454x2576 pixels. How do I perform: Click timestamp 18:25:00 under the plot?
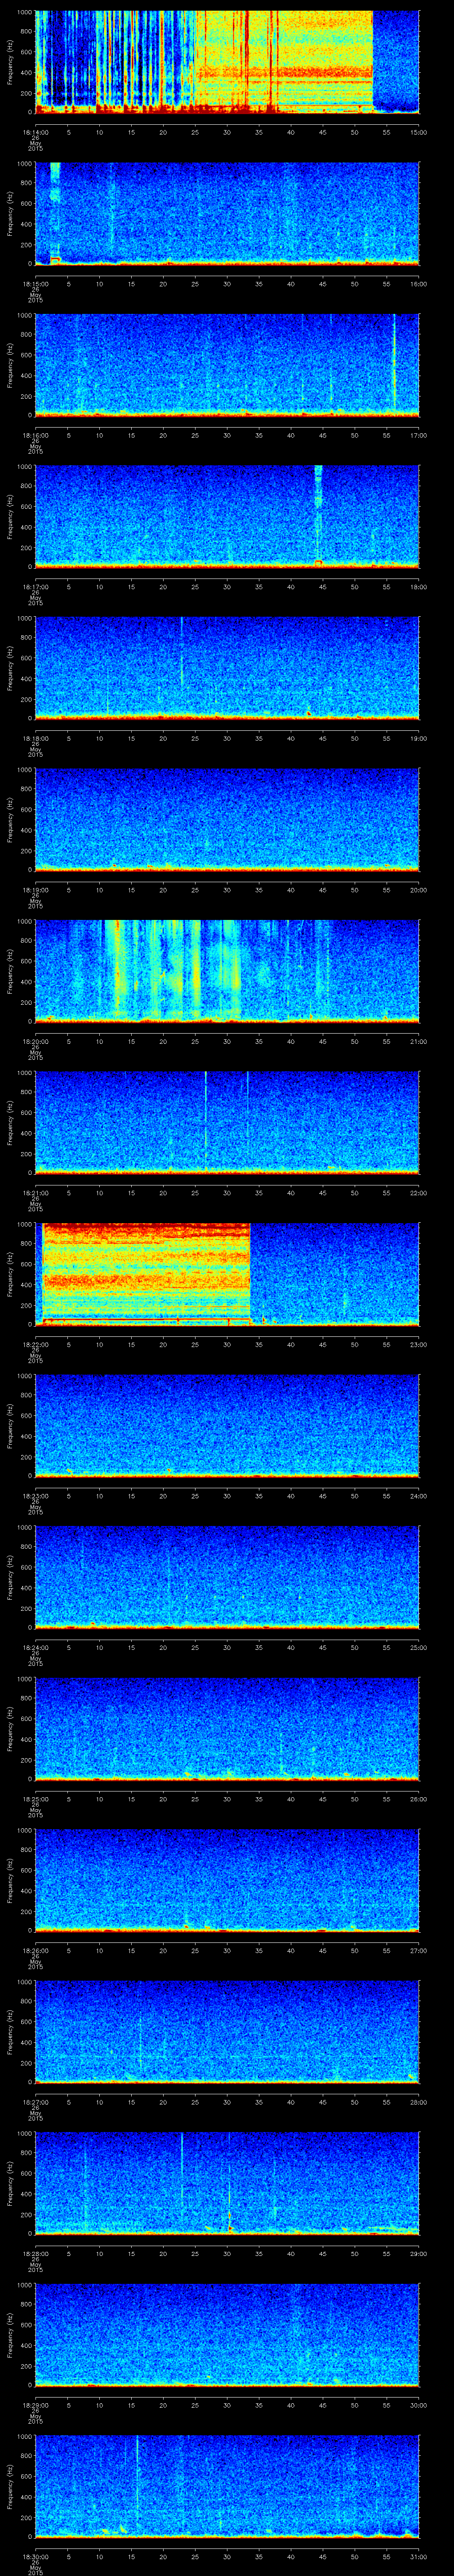tap(35, 1799)
